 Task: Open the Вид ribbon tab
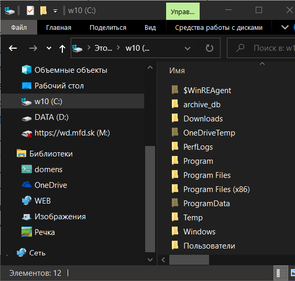[x=150, y=27]
